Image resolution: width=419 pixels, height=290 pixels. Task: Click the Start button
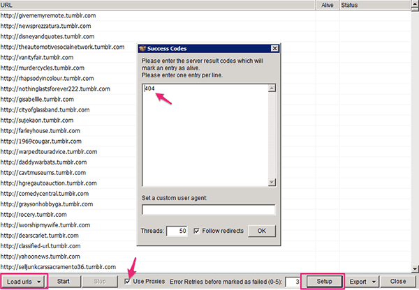[x=63, y=281]
